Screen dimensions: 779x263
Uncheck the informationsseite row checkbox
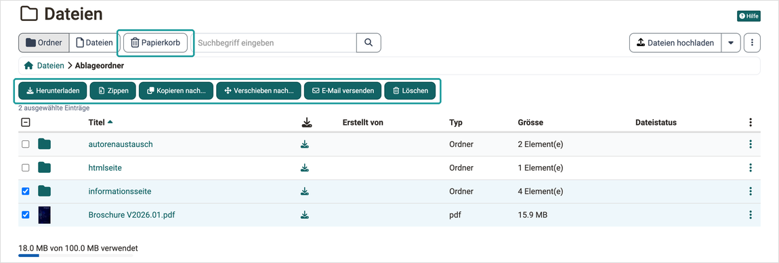click(26, 191)
